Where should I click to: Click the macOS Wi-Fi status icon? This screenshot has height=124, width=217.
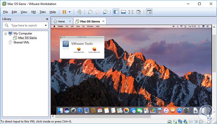coord(181,26)
